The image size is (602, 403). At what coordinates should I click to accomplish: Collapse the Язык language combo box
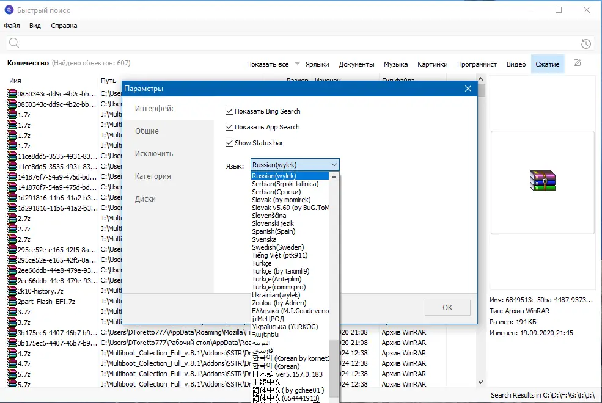coord(295,165)
